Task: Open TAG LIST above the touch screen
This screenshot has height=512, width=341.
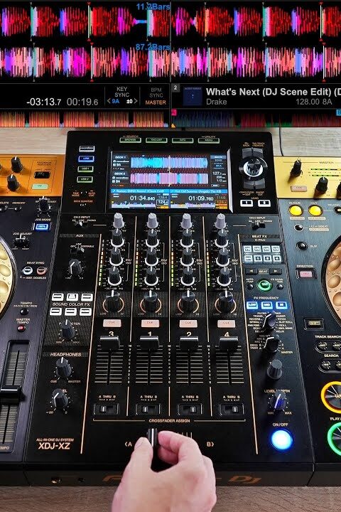Action: (x=156, y=140)
